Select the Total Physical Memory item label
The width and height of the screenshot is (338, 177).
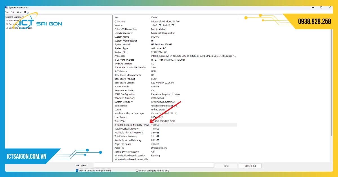[x=126, y=129]
